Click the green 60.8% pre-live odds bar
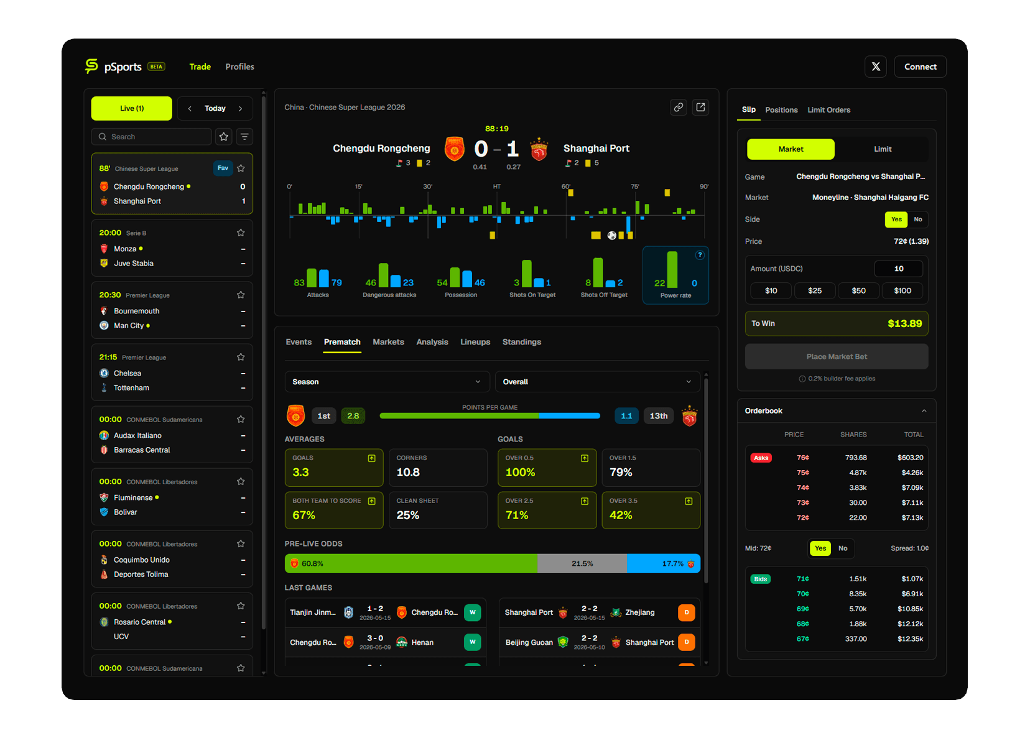Screen dimensions: 1030x738 (x=411, y=563)
